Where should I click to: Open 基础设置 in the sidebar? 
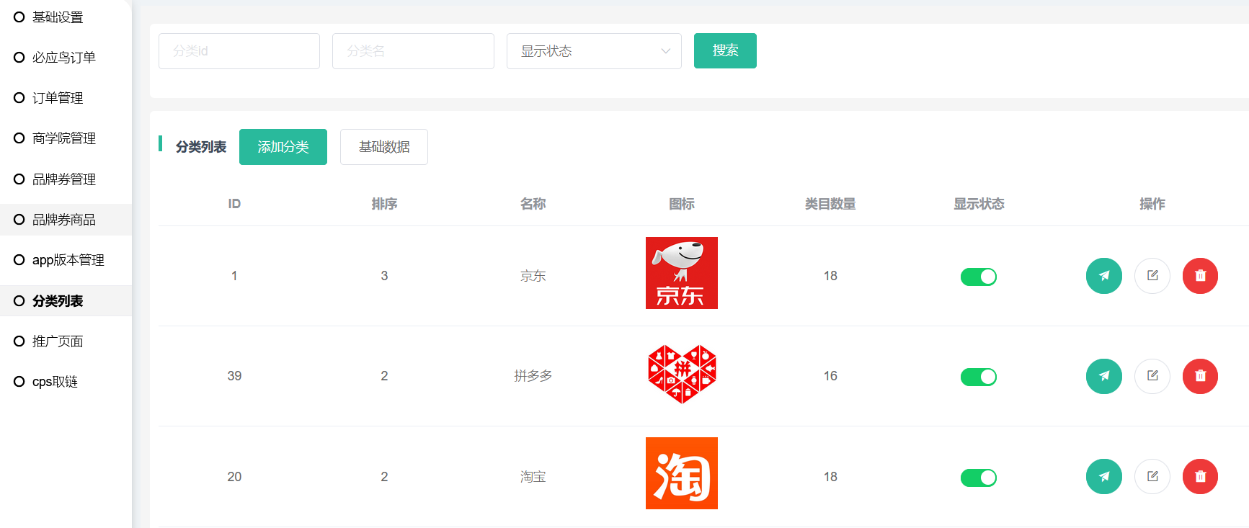click(x=66, y=17)
